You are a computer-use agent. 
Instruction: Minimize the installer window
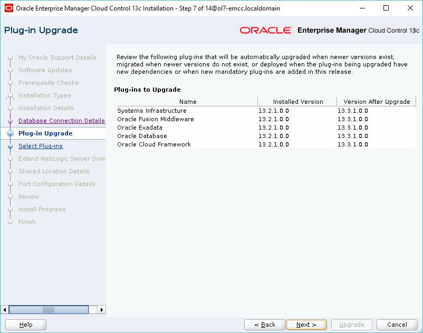tap(362, 8)
